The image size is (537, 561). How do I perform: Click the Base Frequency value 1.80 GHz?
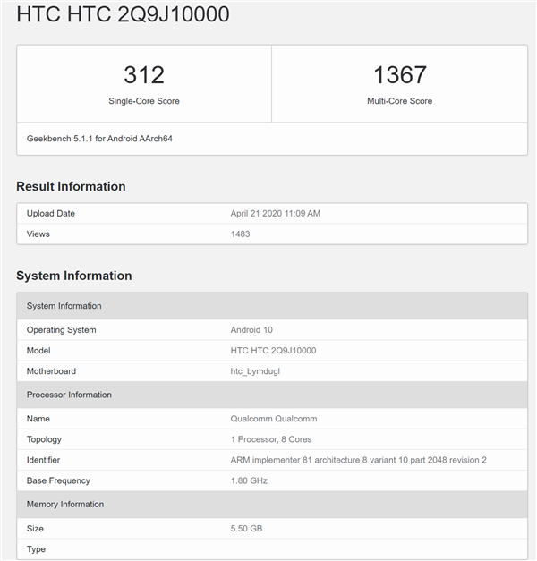click(x=249, y=480)
